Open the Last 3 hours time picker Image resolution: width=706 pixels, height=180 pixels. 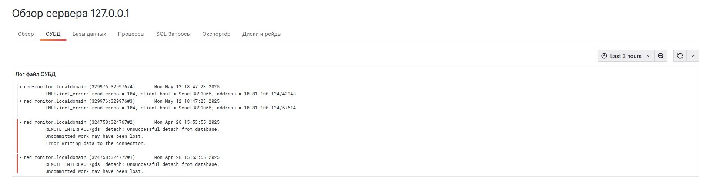(625, 56)
